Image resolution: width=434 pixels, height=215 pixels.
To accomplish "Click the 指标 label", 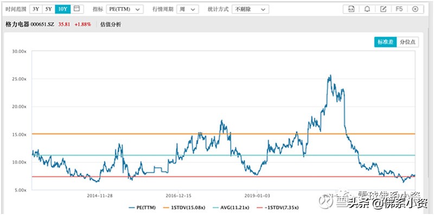I will [98, 9].
